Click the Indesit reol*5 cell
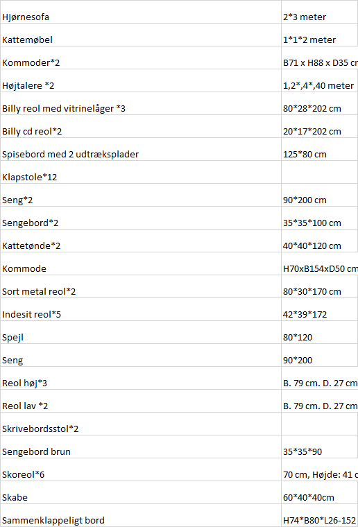The width and height of the screenshot is (358, 527). (141, 309)
